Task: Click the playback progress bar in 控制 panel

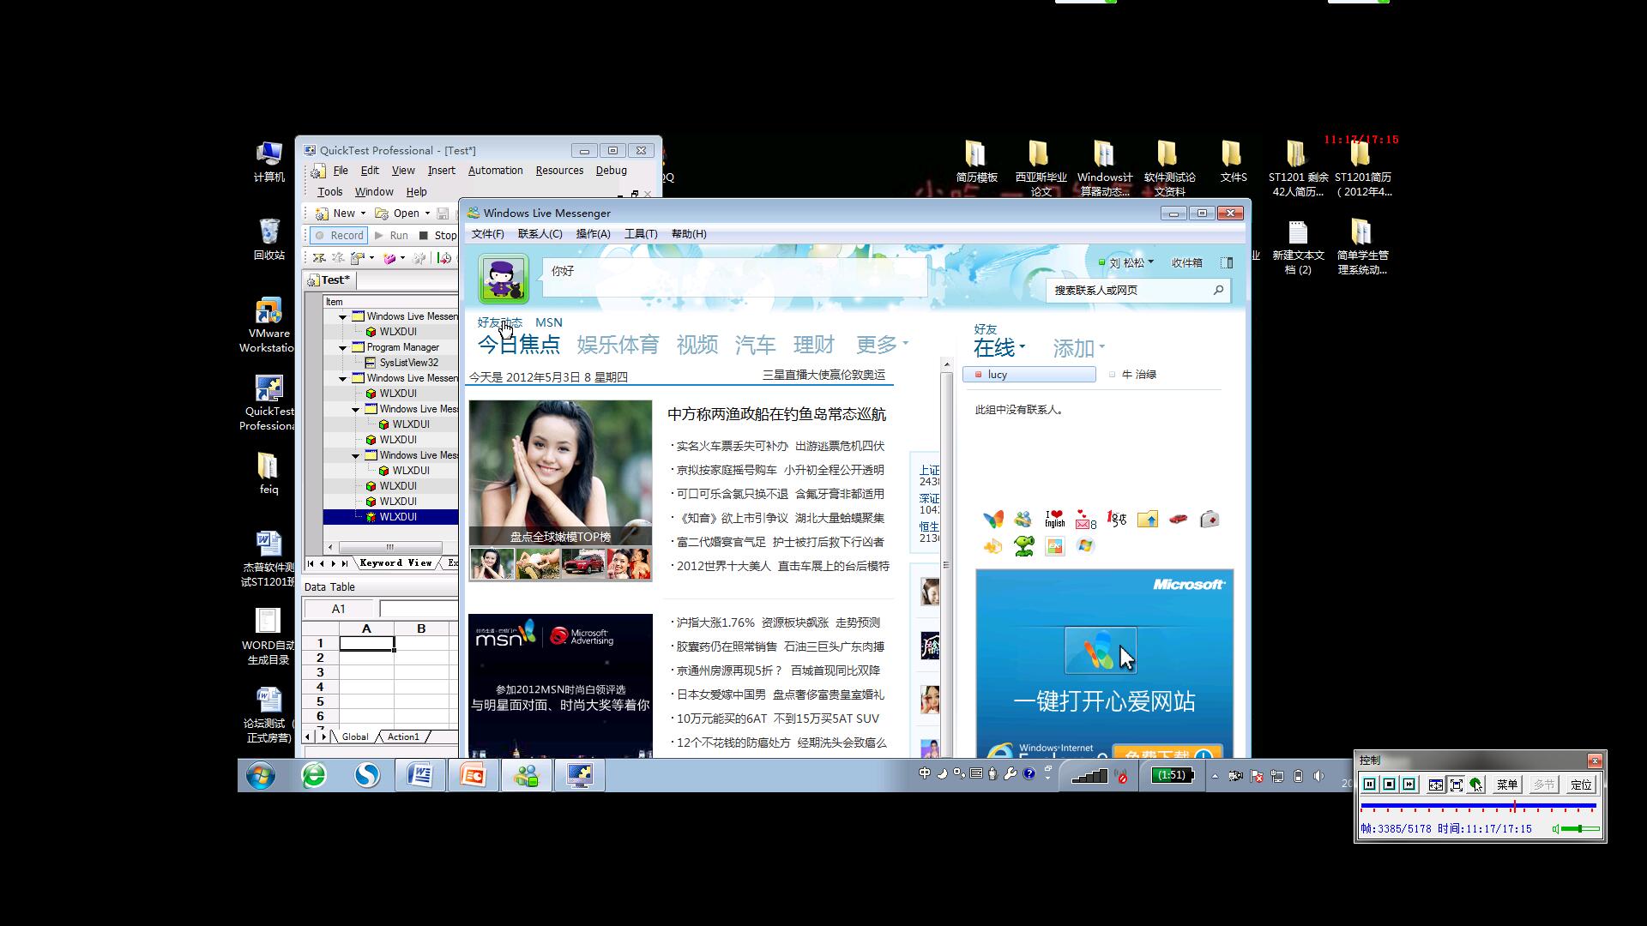Action: coord(1478,807)
